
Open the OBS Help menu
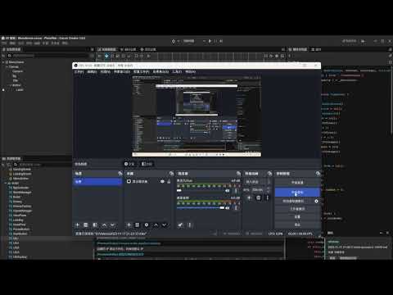(x=191, y=71)
